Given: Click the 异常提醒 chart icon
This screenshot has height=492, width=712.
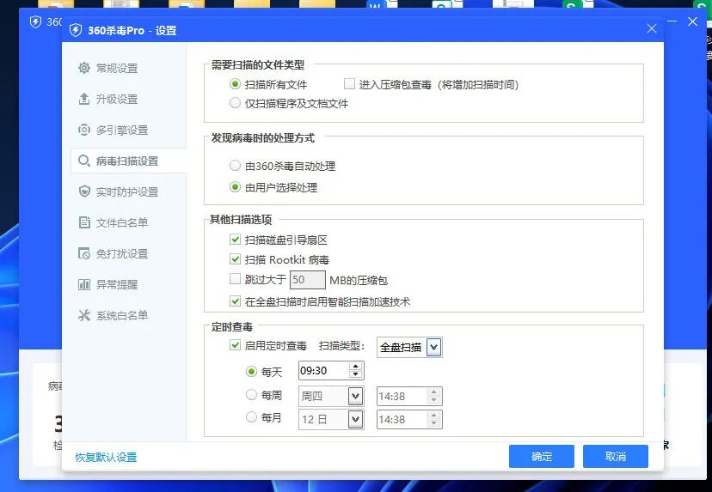Looking at the screenshot, I should tap(84, 284).
